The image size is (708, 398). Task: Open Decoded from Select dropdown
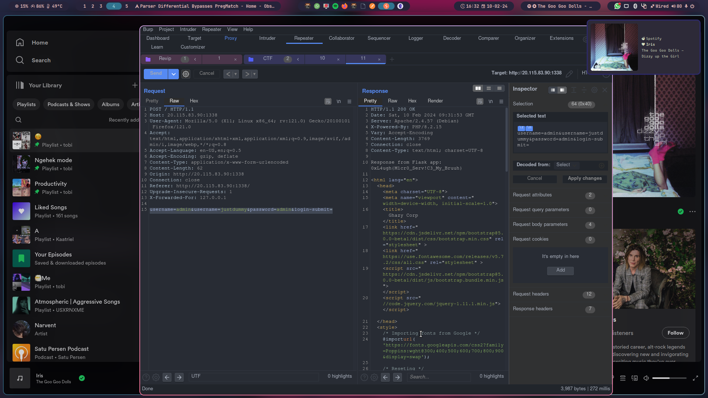pos(566,165)
